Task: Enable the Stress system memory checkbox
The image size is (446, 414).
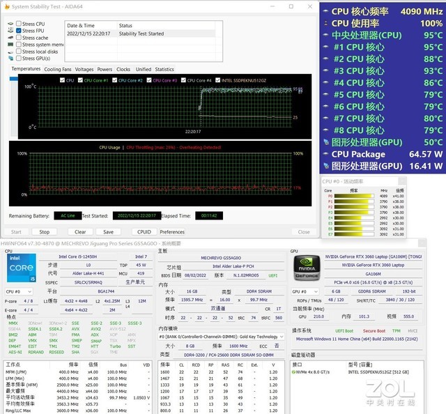Action: 19,45
